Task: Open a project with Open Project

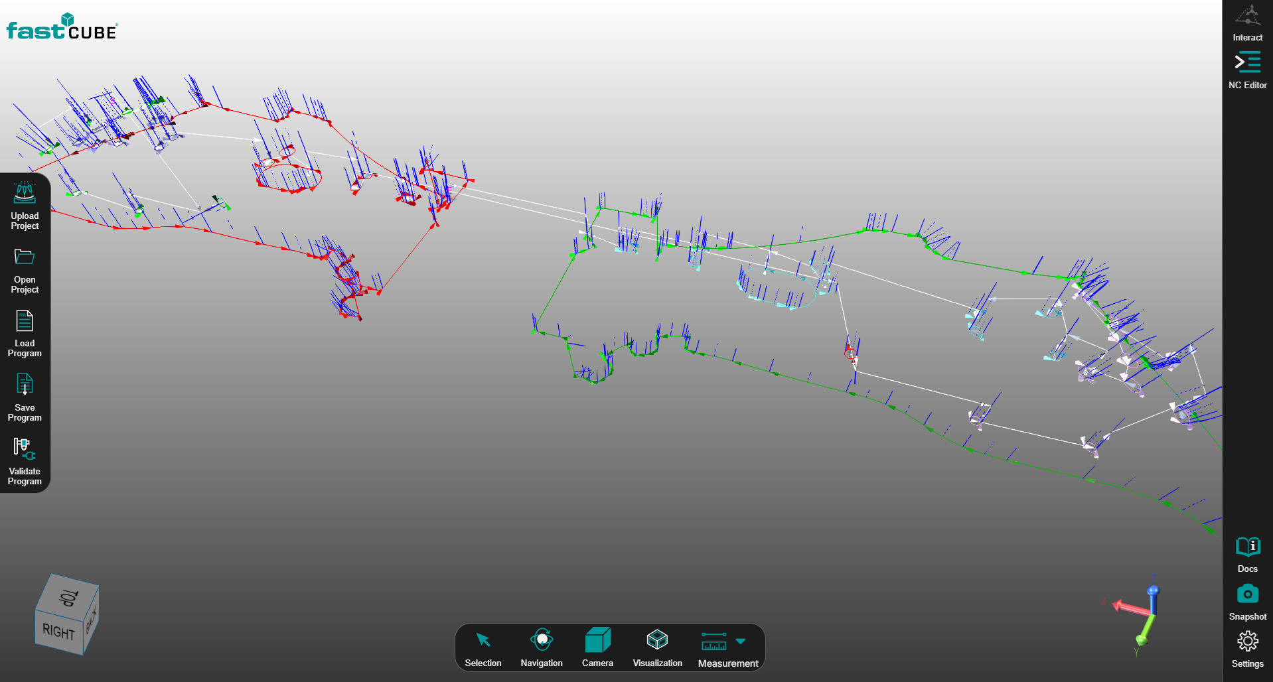Action: [25, 257]
